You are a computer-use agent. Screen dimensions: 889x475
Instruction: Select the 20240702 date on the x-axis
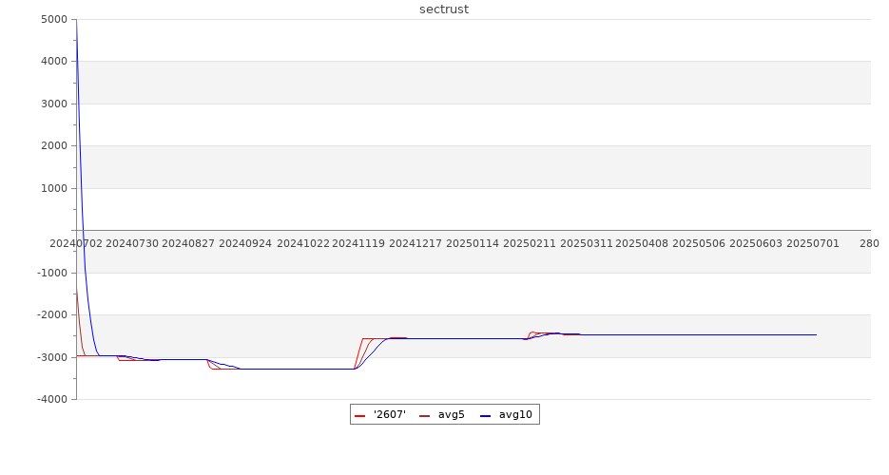tap(76, 244)
